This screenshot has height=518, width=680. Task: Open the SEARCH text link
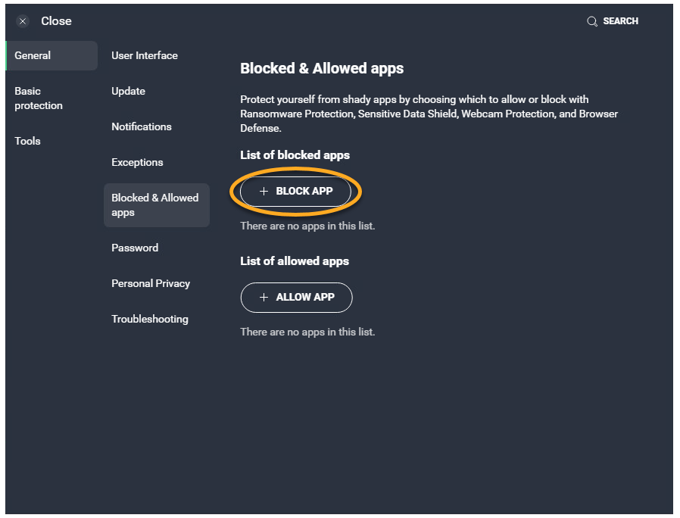tap(620, 21)
